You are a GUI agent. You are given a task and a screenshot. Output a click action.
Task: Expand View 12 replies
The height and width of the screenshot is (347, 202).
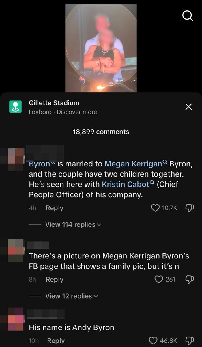click(72, 296)
